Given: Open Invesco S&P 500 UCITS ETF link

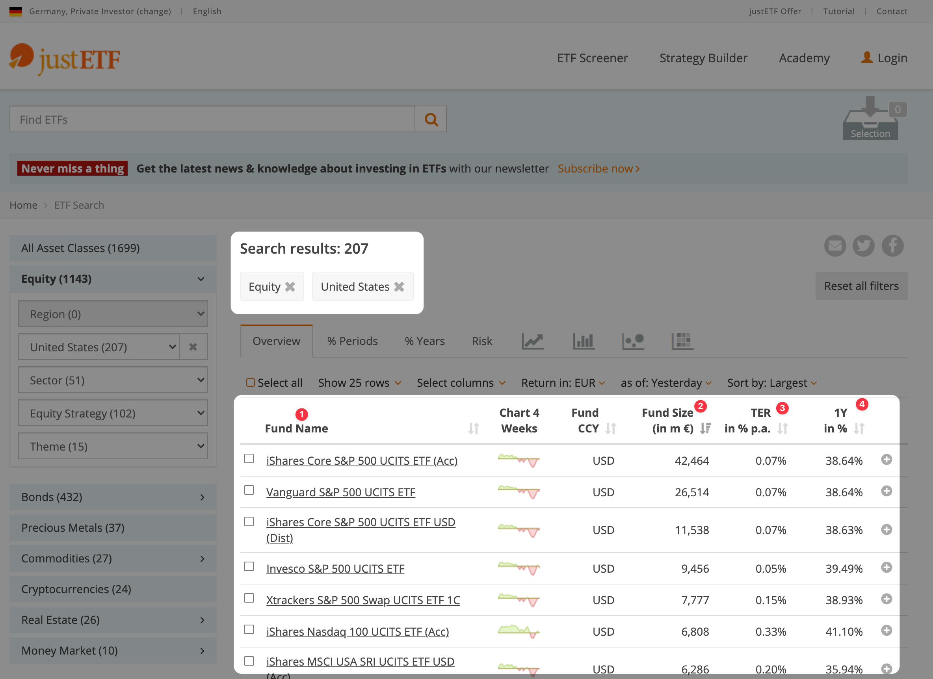Looking at the screenshot, I should click(x=335, y=569).
